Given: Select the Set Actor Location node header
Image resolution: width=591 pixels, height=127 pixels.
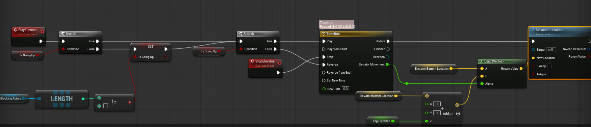Looking at the screenshot, I should tap(560, 31).
